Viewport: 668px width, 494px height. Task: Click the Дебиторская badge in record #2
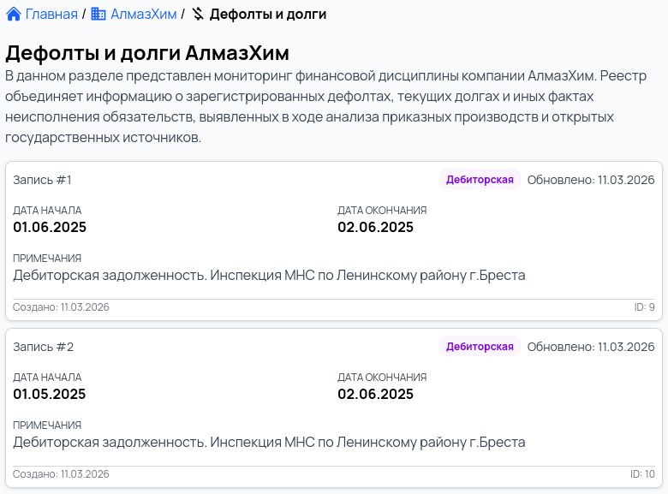(480, 347)
